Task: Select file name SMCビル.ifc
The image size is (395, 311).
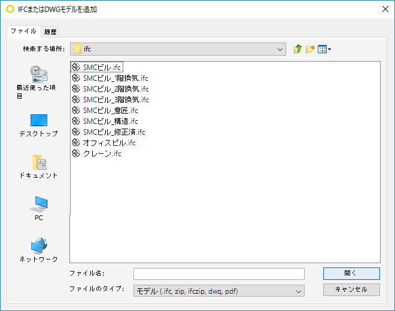Action: point(102,68)
